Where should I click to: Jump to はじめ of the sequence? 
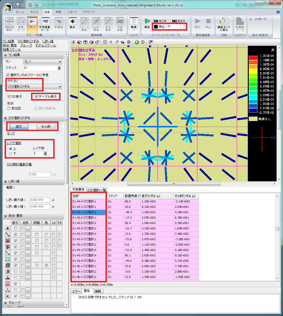coord(160,21)
